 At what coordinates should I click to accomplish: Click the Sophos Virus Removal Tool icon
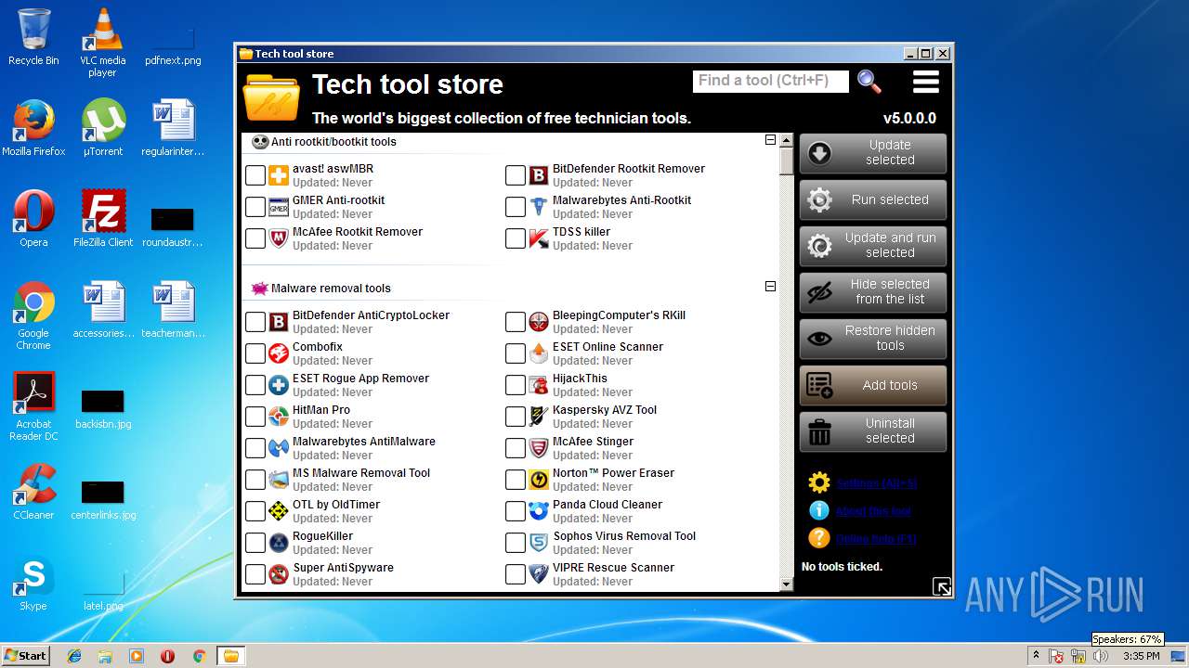coord(539,543)
